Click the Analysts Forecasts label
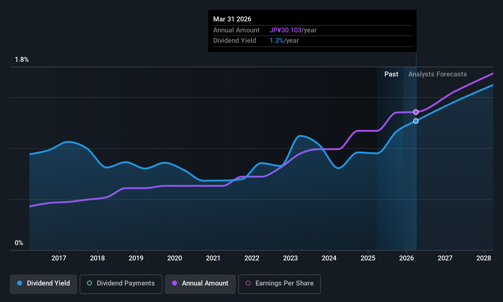 pyautogui.click(x=437, y=74)
